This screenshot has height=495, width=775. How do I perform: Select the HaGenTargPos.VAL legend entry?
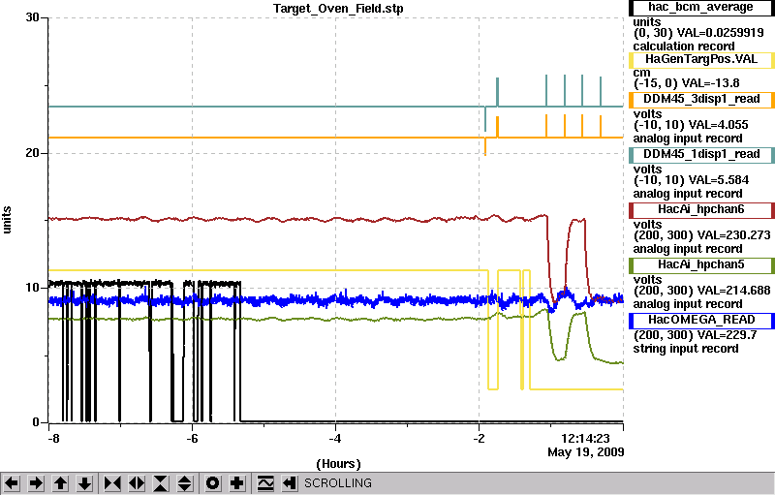point(700,60)
